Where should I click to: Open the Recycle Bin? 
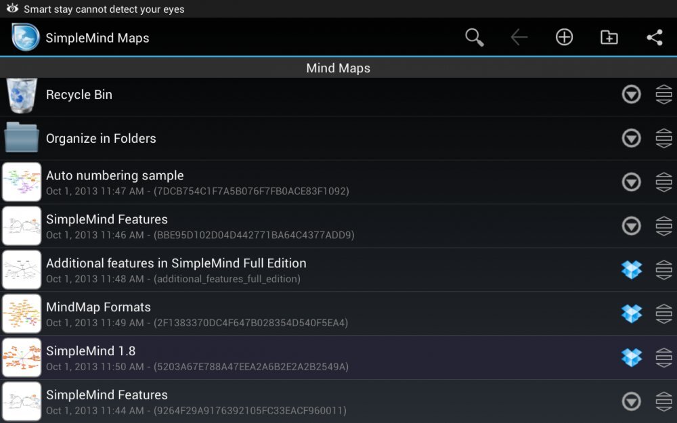point(79,95)
